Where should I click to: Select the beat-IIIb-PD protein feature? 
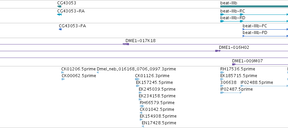[265, 36]
